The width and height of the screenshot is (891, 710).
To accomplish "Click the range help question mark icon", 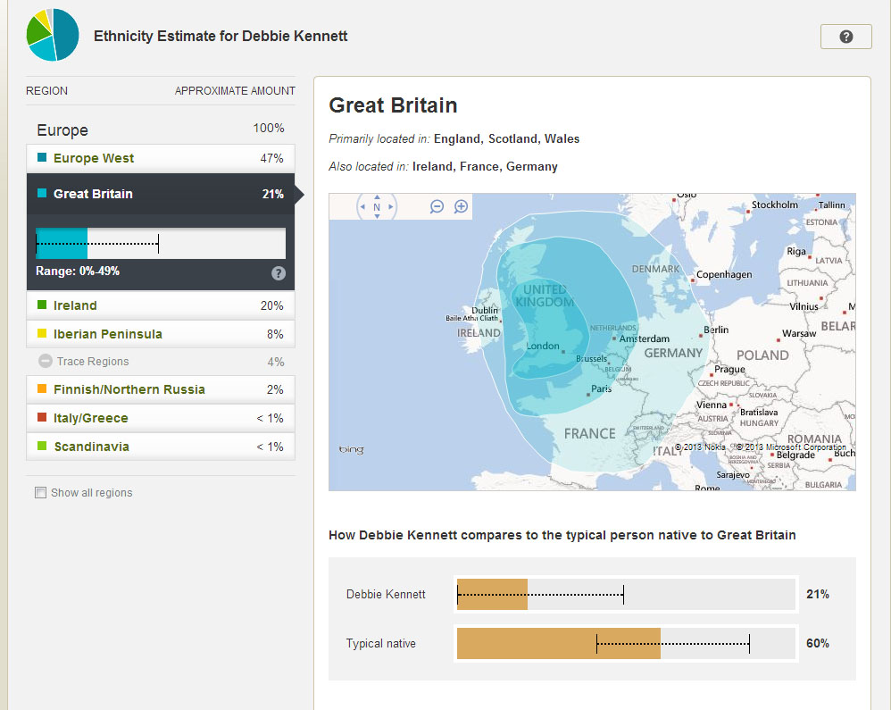I will [278, 273].
